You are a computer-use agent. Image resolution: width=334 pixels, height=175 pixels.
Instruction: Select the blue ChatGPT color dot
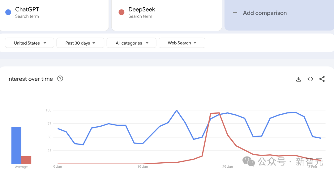8,12
